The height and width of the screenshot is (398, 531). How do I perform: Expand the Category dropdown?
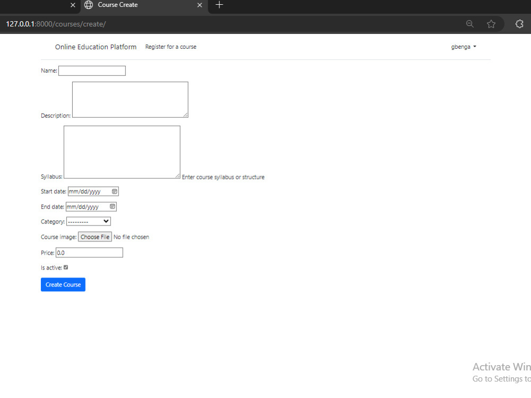tap(88, 221)
